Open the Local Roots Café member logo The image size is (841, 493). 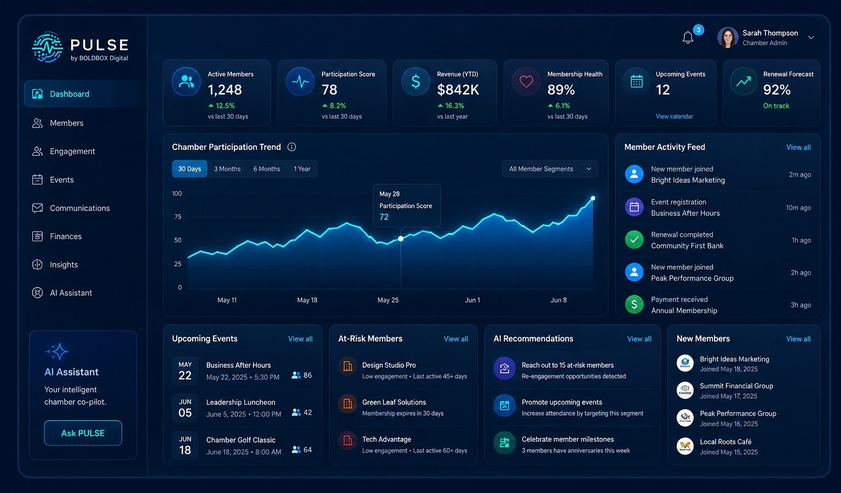click(685, 446)
